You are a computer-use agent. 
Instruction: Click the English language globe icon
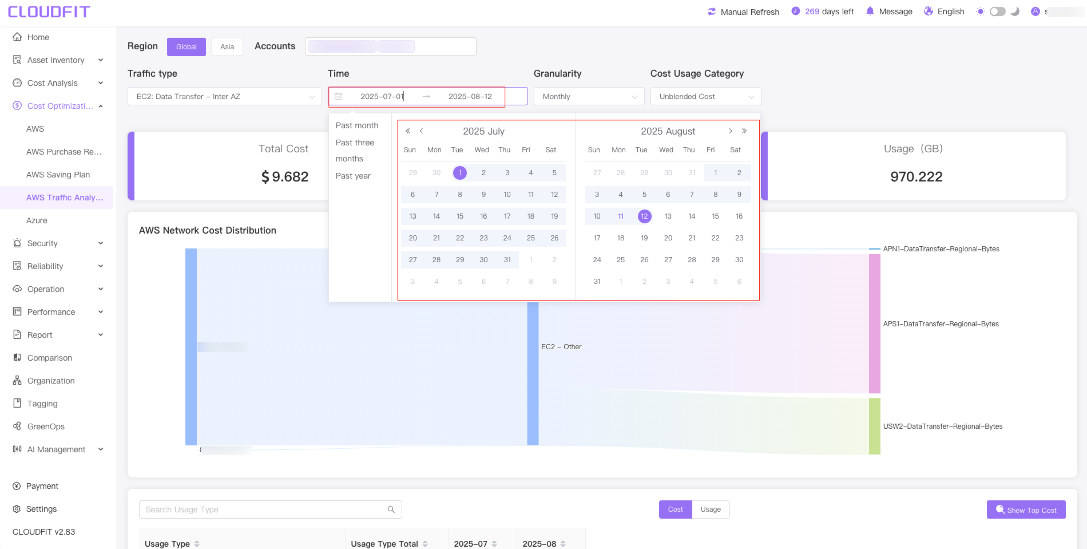pos(929,11)
